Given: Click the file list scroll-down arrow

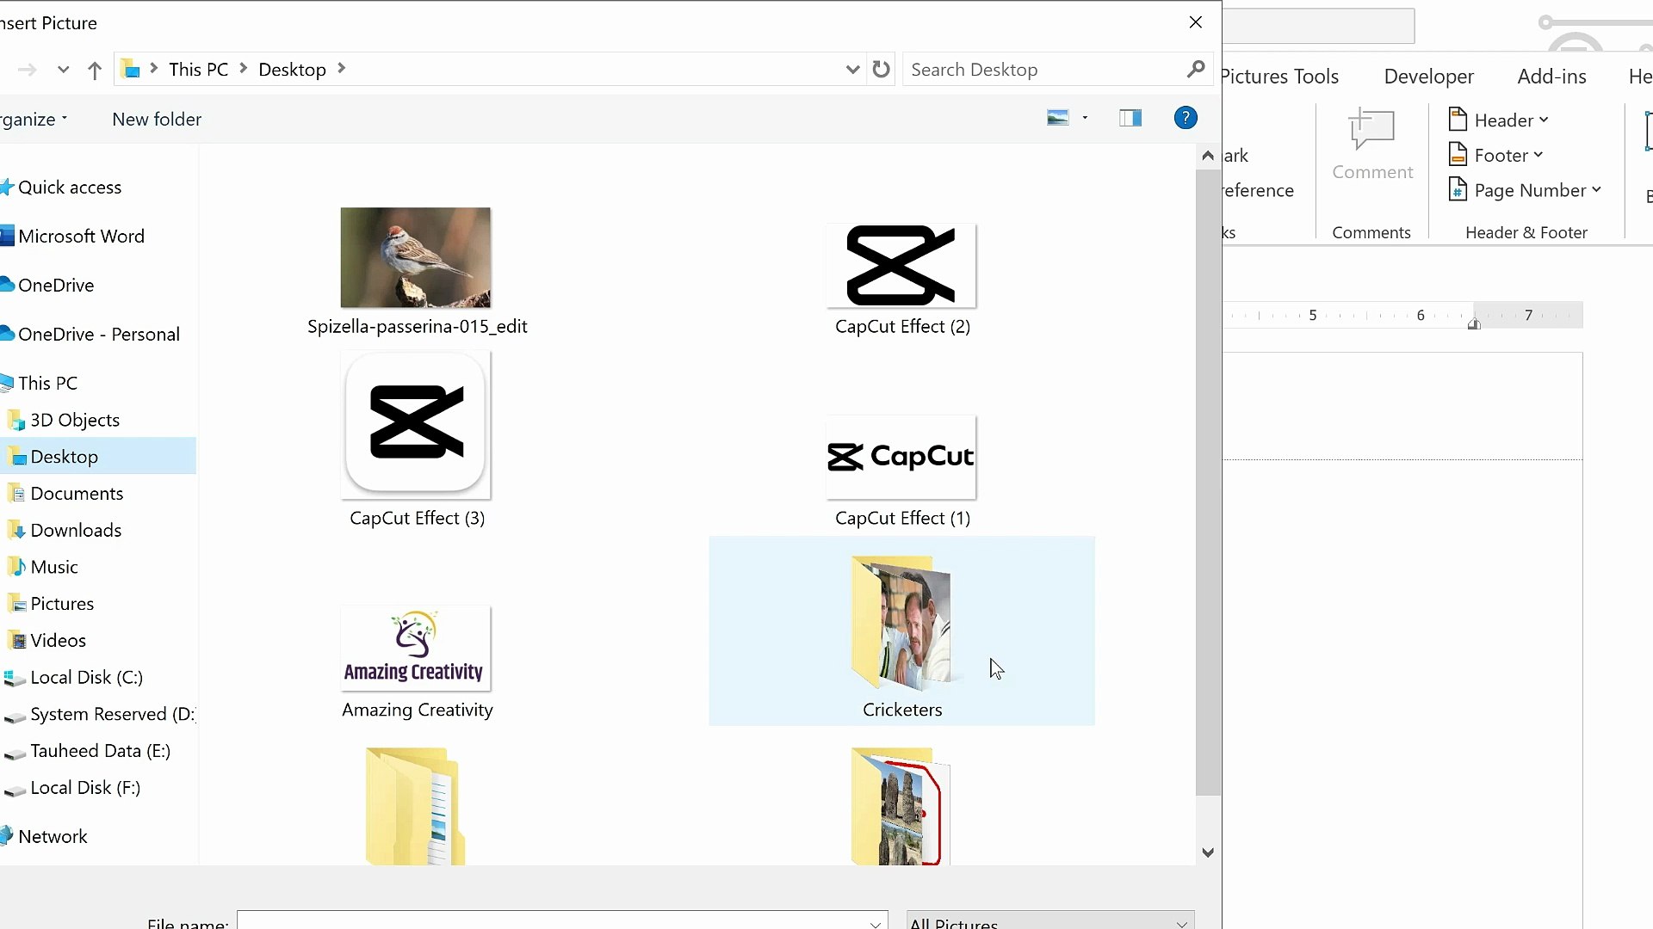Looking at the screenshot, I should click(x=1208, y=852).
